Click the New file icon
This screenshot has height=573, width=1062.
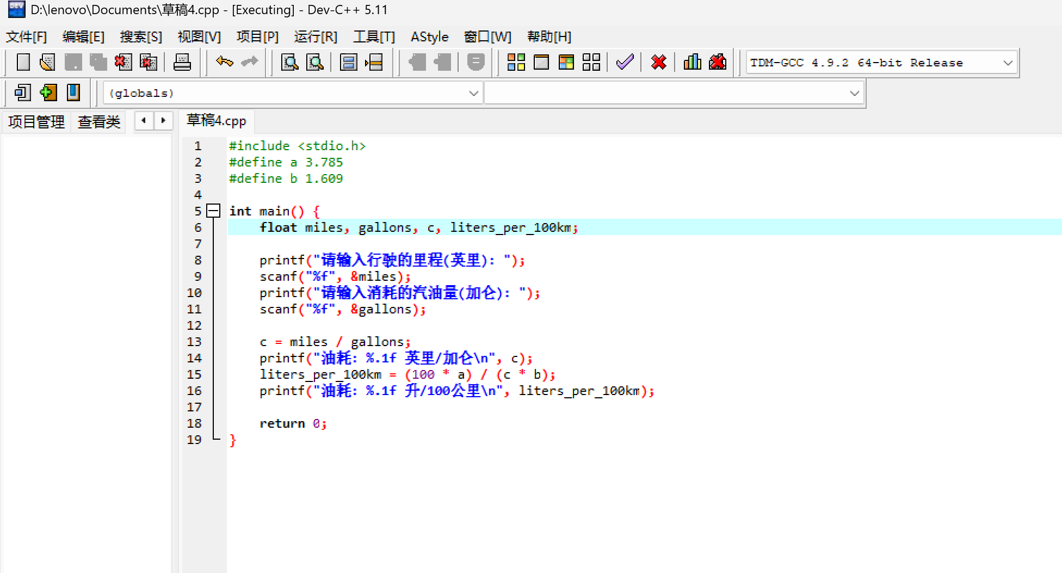pyautogui.click(x=23, y=62)
